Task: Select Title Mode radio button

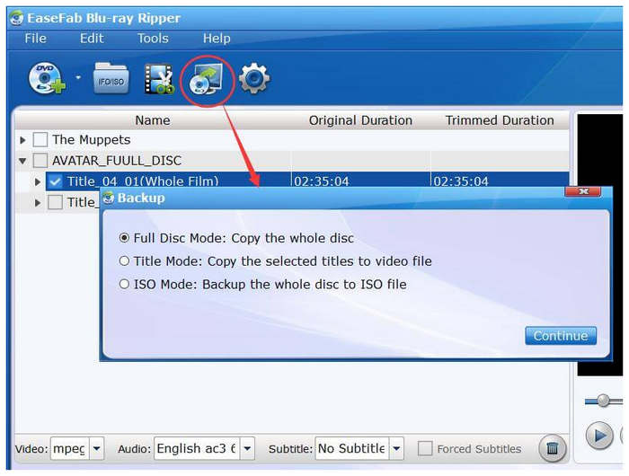Action: pyautogui.click(x=124, y=261)
